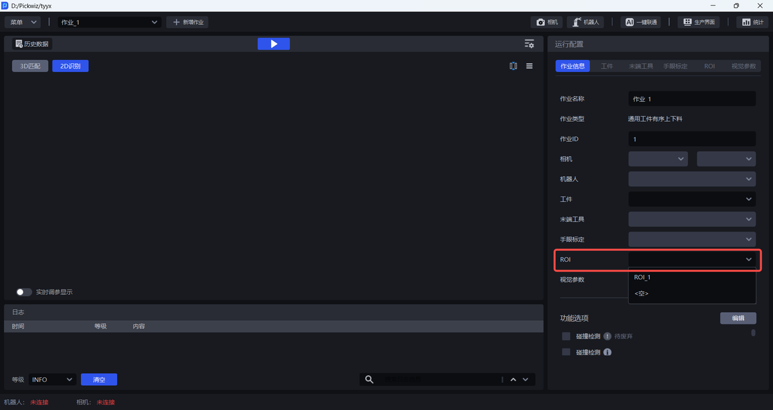The image size is (773, 410).
Task: Click the 编辑 button for 功能选项
Action: [737, 318]
